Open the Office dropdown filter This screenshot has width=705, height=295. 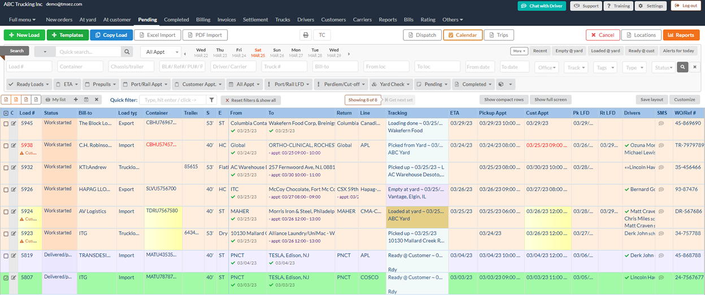click(x=547, y=67)
